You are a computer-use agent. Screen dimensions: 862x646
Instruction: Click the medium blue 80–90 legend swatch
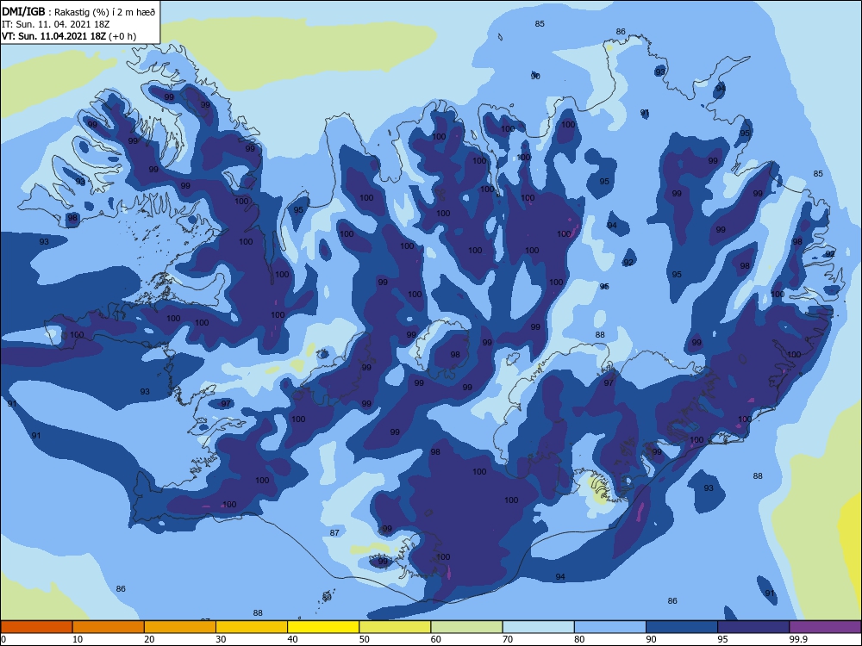pyautogui.click(x=609, y=627)
